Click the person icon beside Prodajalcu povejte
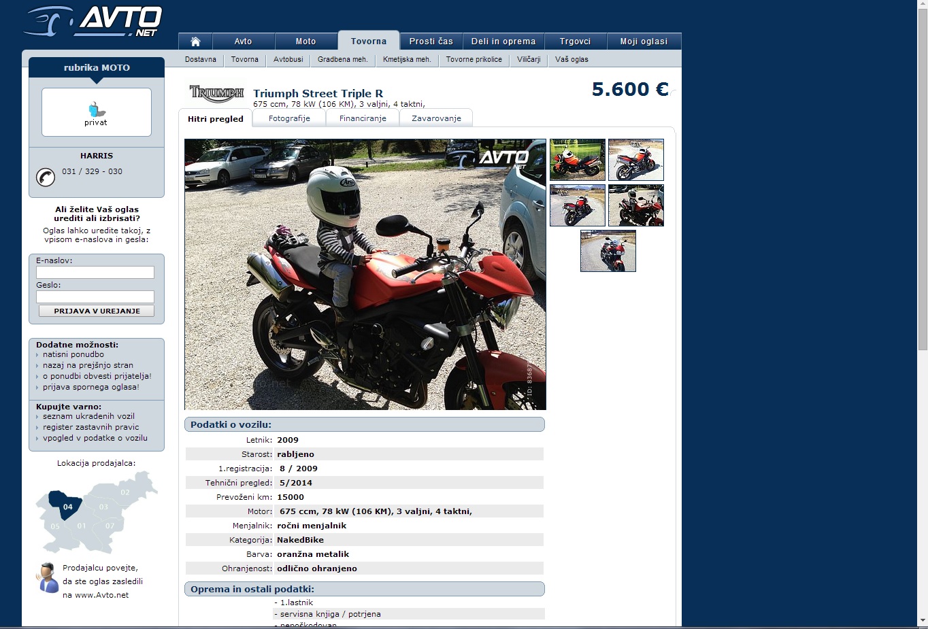This screenshot has width=928, height=629. pos(47,578)
